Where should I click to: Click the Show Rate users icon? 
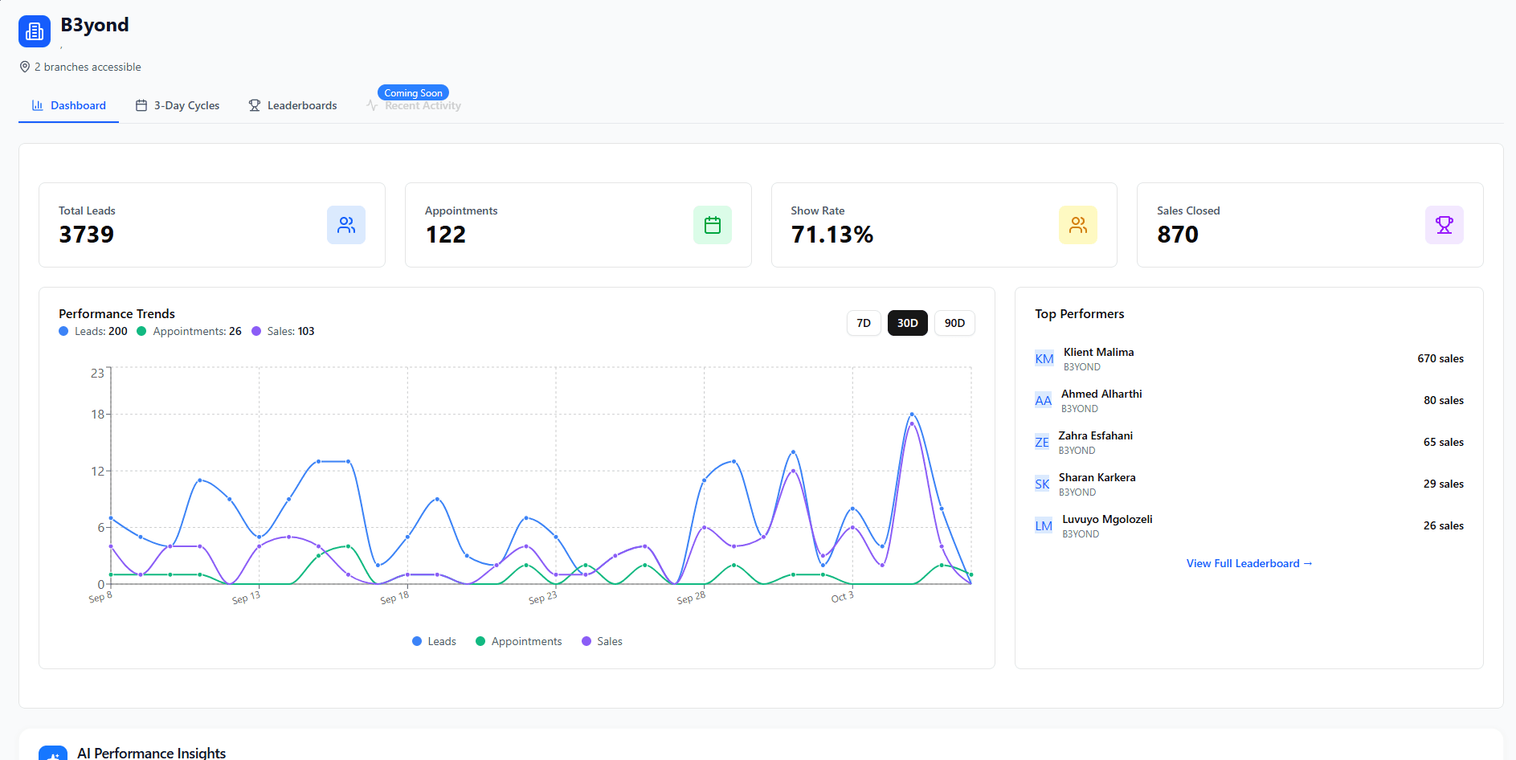pos(1078,225)
